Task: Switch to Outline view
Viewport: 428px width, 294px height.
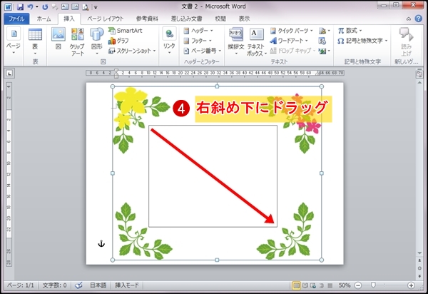Action: tap(322, 285)
